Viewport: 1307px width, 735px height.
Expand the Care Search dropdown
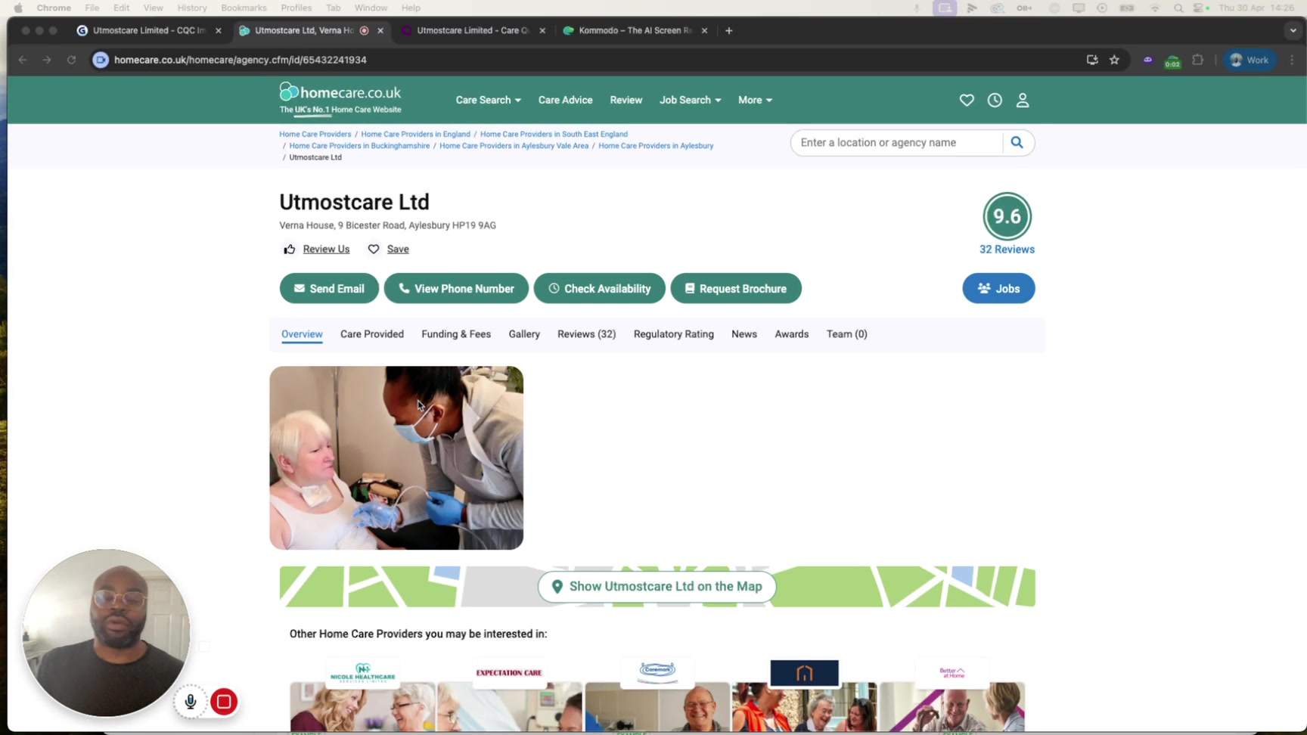click(488, 100)
